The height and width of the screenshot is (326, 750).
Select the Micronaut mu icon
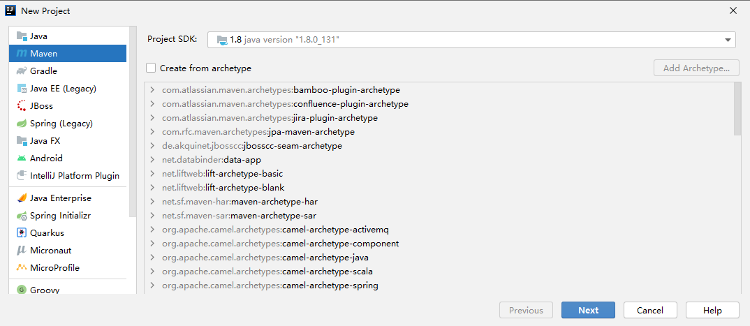[22, 251]
